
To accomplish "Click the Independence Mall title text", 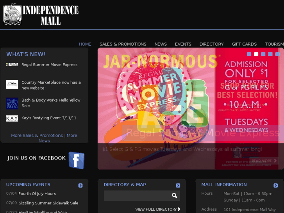I will coord(50,15).
